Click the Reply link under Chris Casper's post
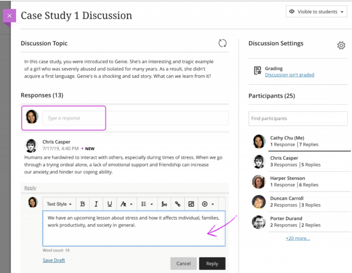 click(30, 188)
